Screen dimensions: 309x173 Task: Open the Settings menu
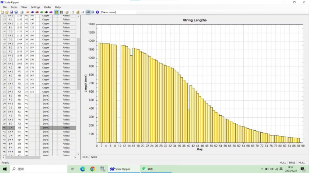[35, 7]
